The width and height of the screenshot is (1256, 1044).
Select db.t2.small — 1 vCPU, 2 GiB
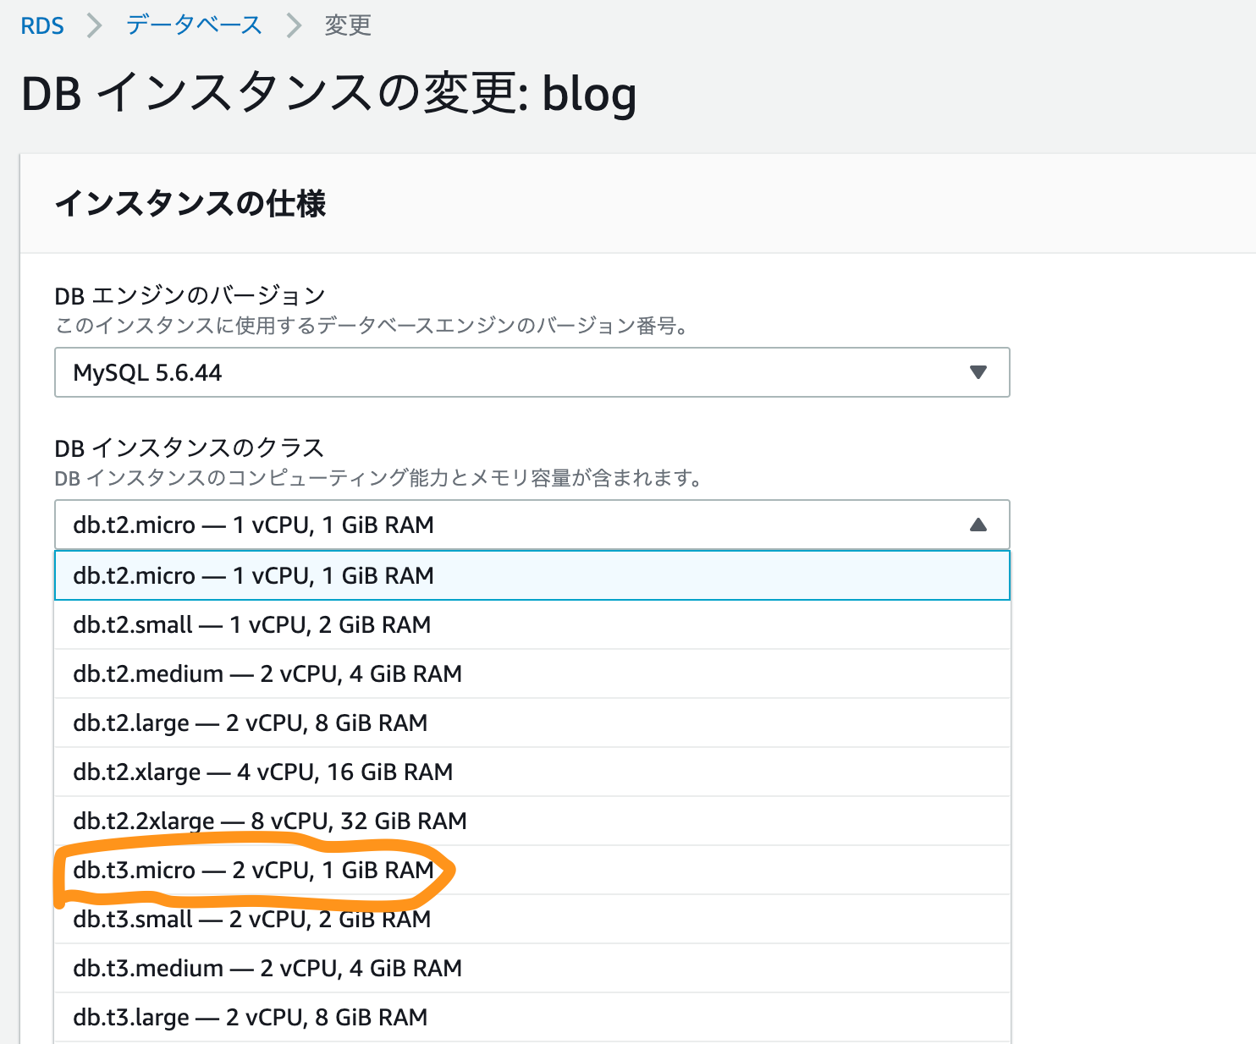point(532,624)
